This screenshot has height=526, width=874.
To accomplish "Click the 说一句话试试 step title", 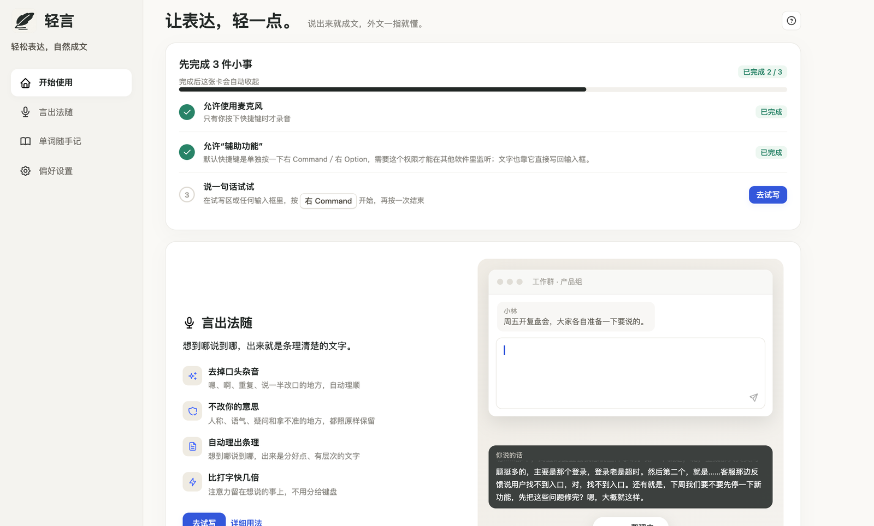I will pyautogui.click(x=229, y=187).
